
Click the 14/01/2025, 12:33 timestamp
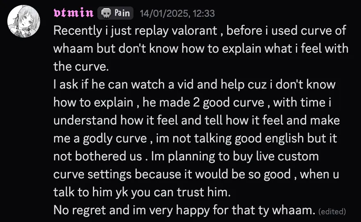[x=177, y=13]
